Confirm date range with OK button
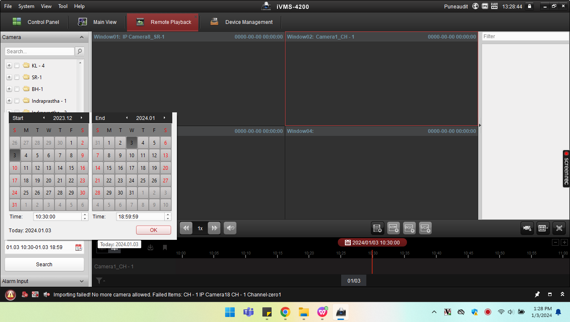This screenshot has width=570, height=322. (x=153, y=230)
